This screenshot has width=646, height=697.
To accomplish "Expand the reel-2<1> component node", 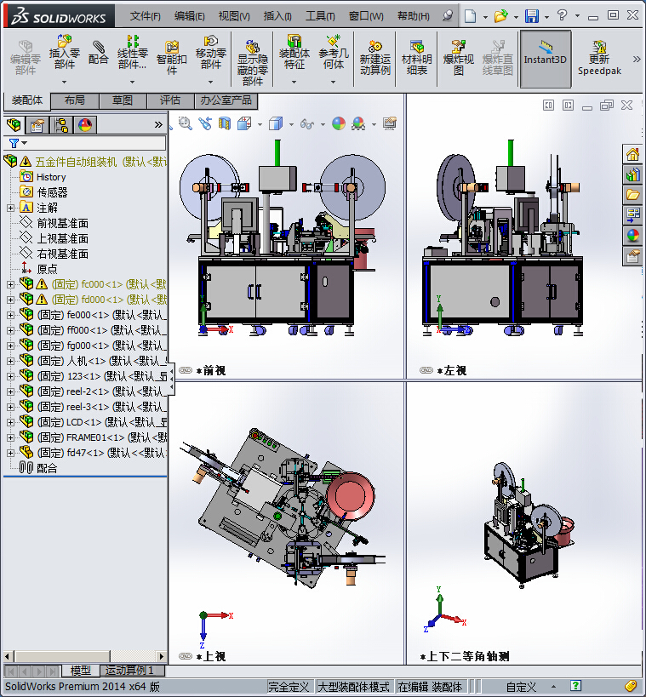I will tap(11, 391).
